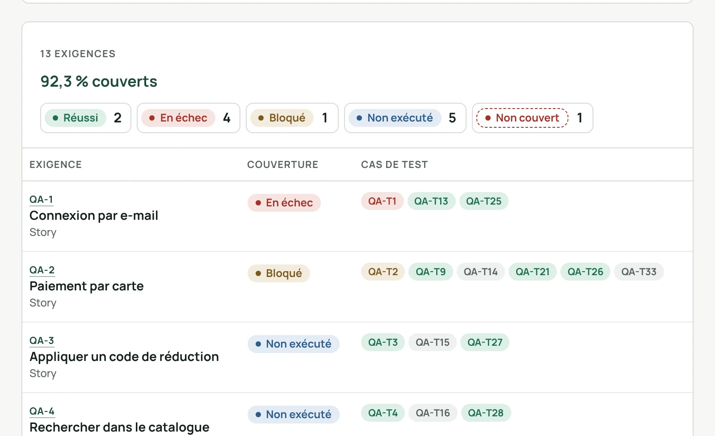Open test case QA-T4
The image size is (715, 436).
coord(383,413)
